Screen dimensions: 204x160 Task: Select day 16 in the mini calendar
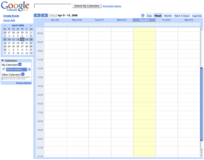[5, 43]
